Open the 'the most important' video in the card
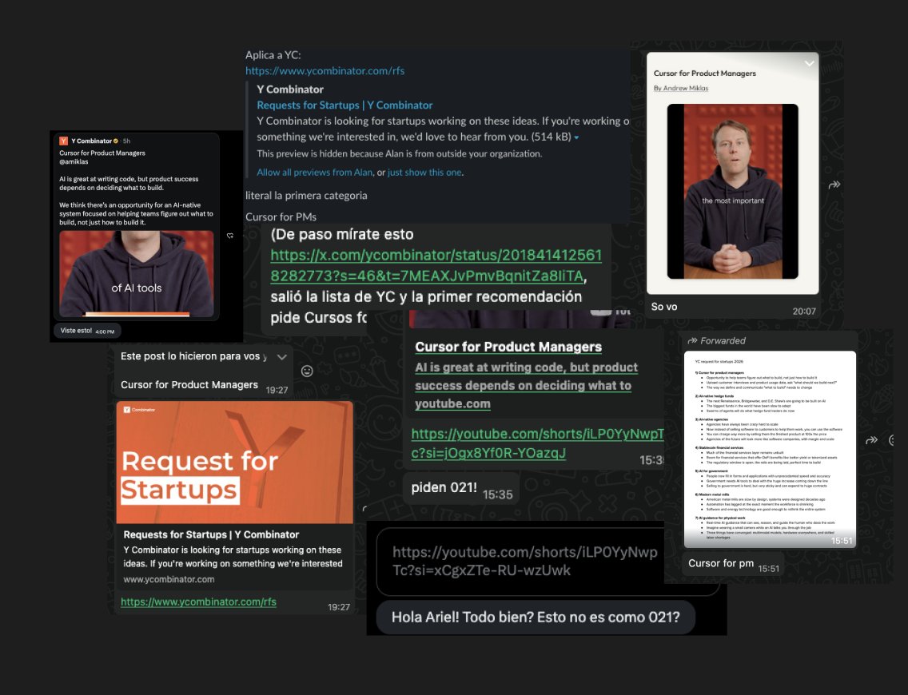 pos(732,192)
